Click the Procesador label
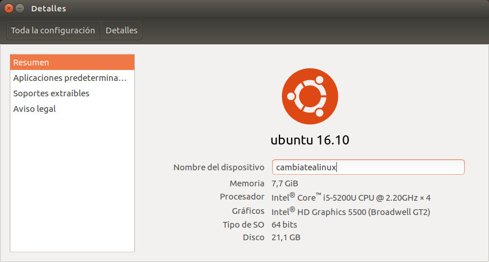 tap(242, 197)
